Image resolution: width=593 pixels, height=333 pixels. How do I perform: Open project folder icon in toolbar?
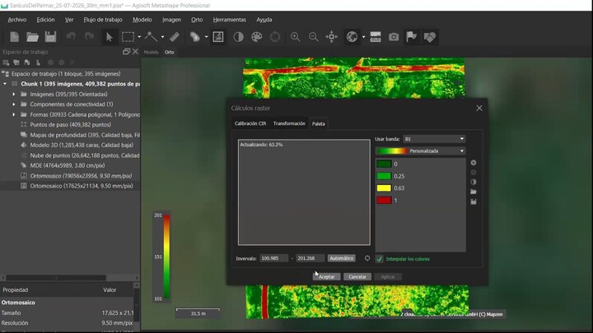[x=32, y=37]
